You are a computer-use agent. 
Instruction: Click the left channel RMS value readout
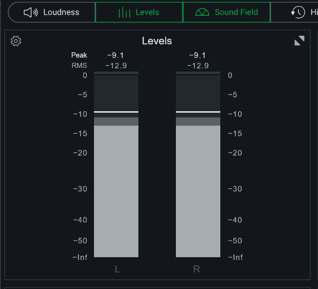pyautogui.click(x=116, y=66)
